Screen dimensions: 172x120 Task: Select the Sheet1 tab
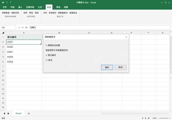tap(18, 113)
